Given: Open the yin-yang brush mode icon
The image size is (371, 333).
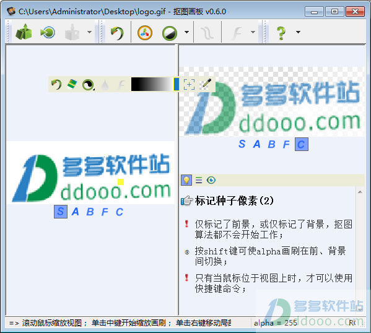Looking at the screenshot, I should coord(88,85).
